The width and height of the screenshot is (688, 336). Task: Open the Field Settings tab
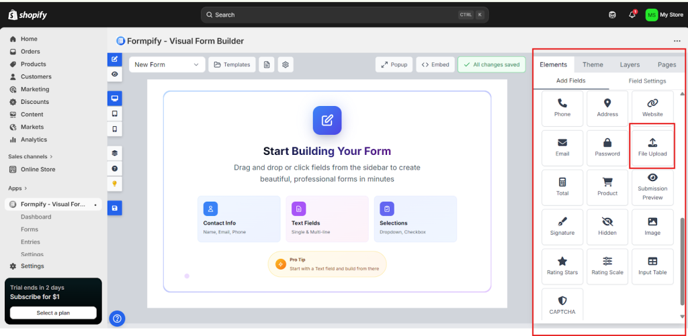tap(646, 81)
